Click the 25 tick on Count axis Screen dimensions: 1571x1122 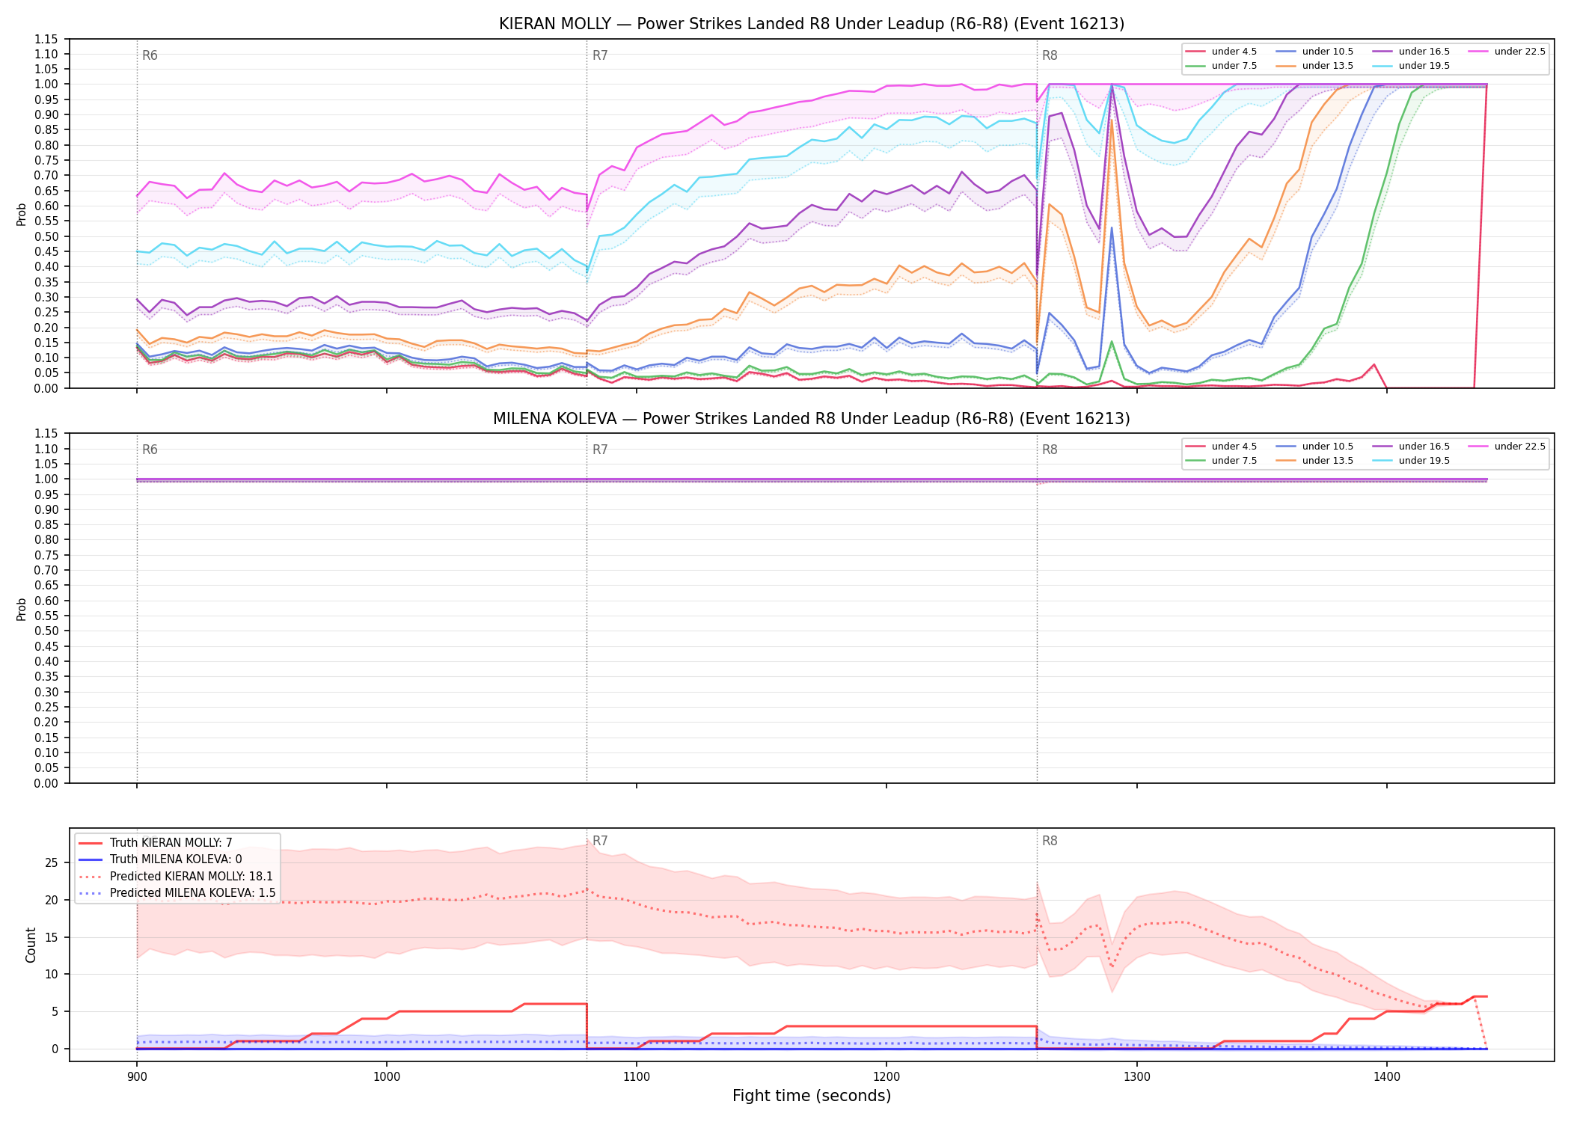[x=51, y=862]
